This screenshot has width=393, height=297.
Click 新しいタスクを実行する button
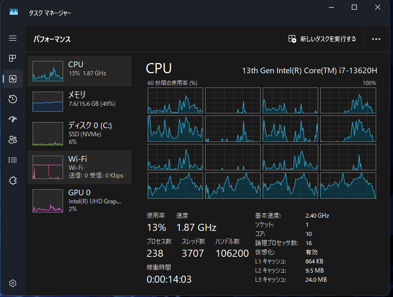point(322,39)
